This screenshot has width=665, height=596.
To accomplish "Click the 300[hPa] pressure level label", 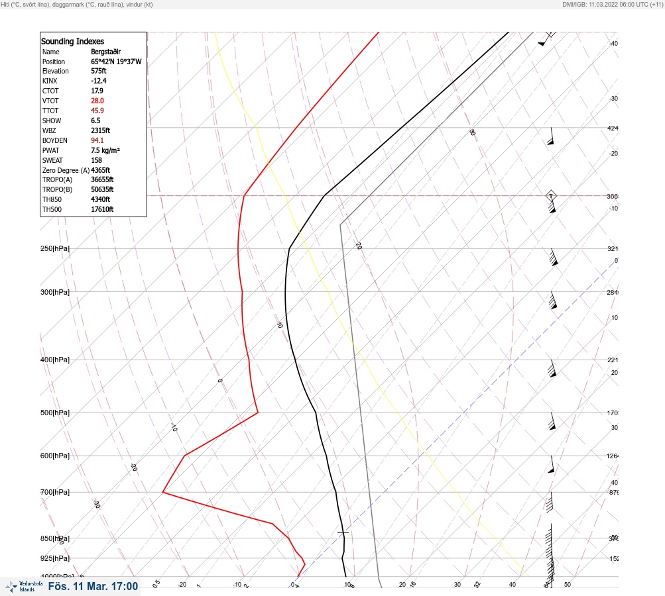I will point(55,292).
